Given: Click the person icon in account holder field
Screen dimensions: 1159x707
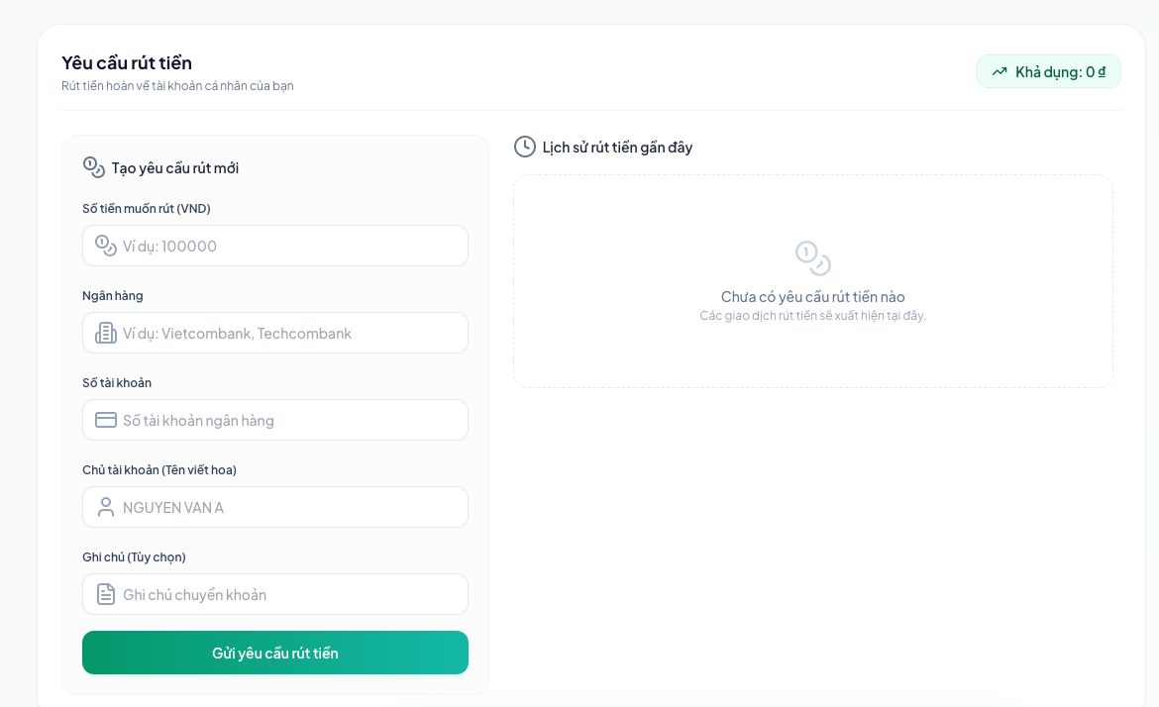Looking at the screenshot, I should click(106, 508).
